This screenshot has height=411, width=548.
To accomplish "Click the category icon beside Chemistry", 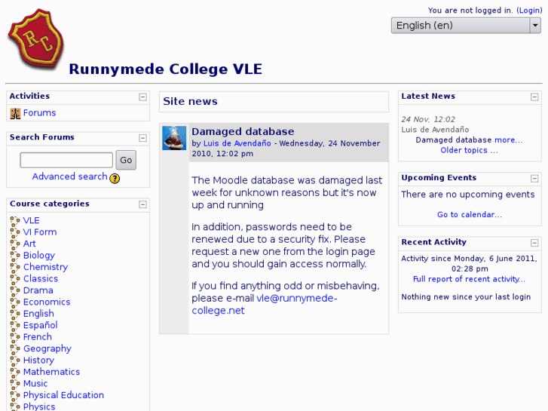I will pyautogui.click(x=15, y=267).
